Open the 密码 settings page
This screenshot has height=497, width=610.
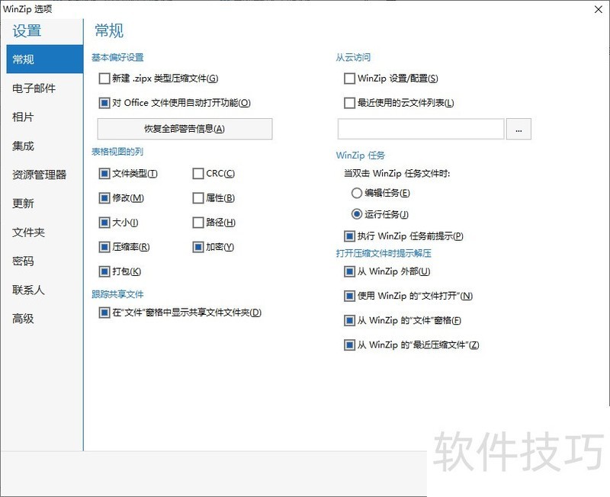click(45, 261)
